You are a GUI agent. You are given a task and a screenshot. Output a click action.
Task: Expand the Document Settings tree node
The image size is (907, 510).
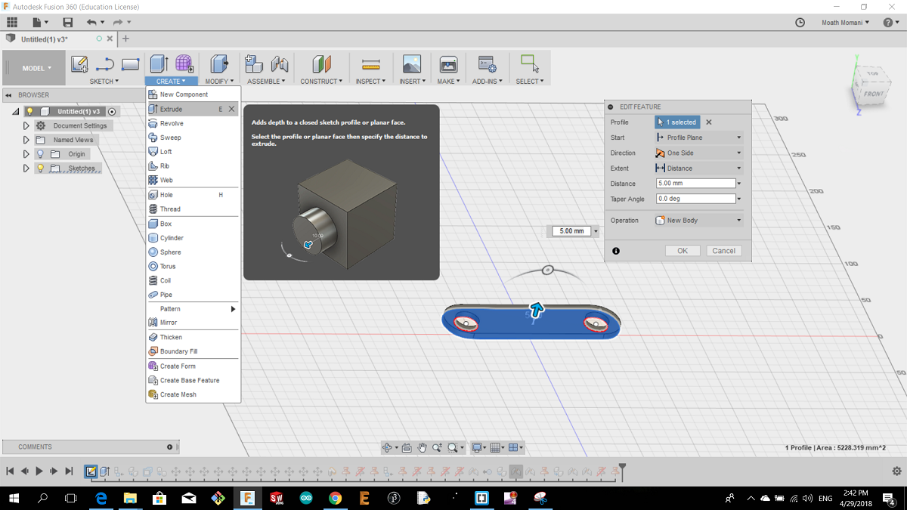pyautogui.click(x=26, y=125)
